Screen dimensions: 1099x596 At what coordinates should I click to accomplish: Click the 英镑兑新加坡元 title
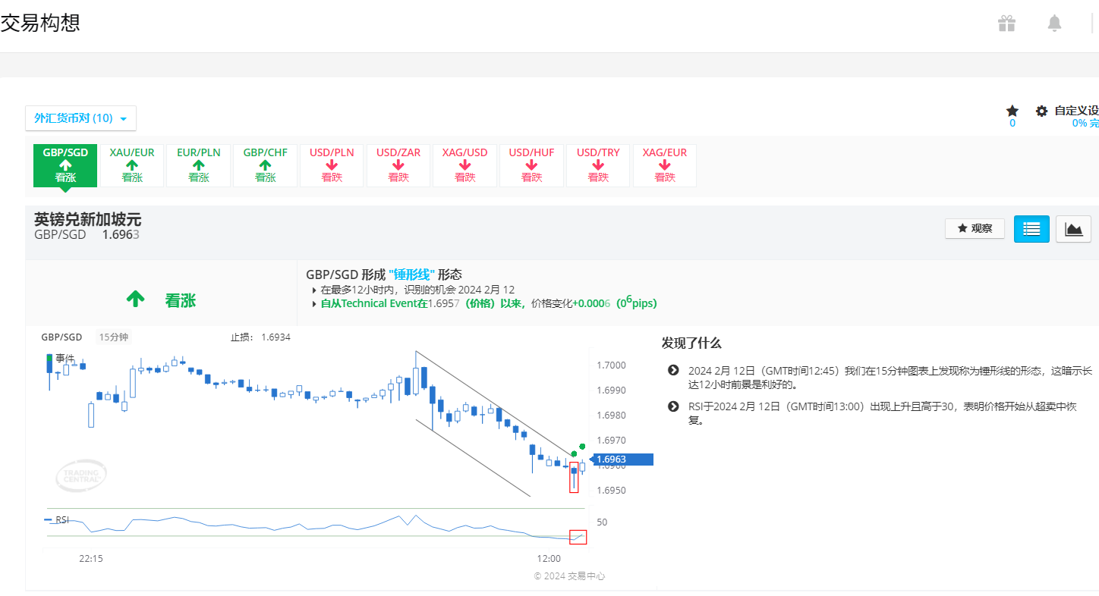click(87, 220)
